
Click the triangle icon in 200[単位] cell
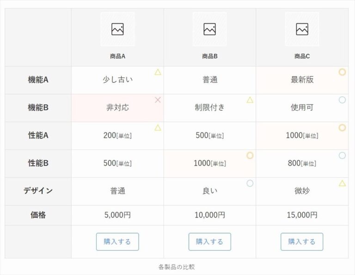tap(158, 127)
